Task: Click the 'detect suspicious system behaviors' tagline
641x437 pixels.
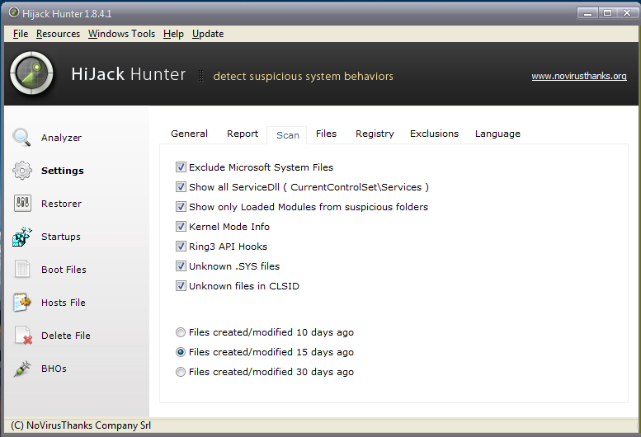Action: (303, 77)
